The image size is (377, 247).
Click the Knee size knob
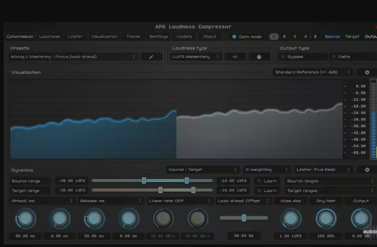point(289,219)
